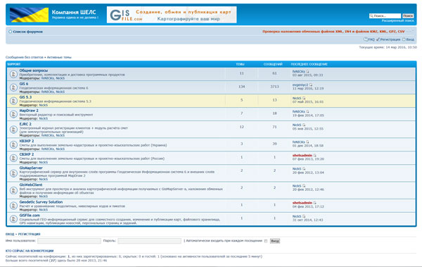Click the Вход login submit button

[275, 241]
